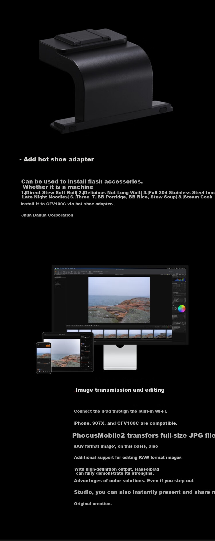
Task: Tap the back arrow at top-left of iPad screen
Action: point(44,335)
